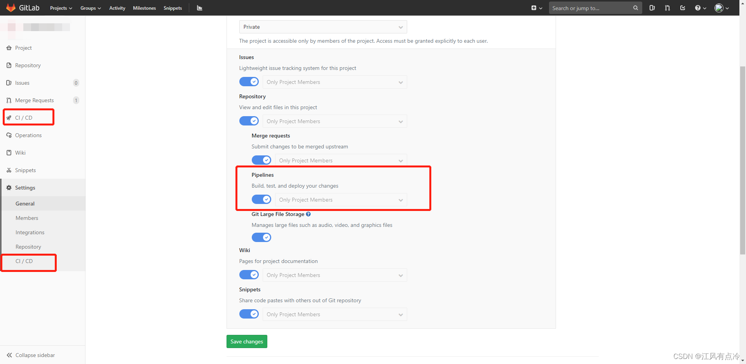Open the Merge Requests sidebar link

34,100
